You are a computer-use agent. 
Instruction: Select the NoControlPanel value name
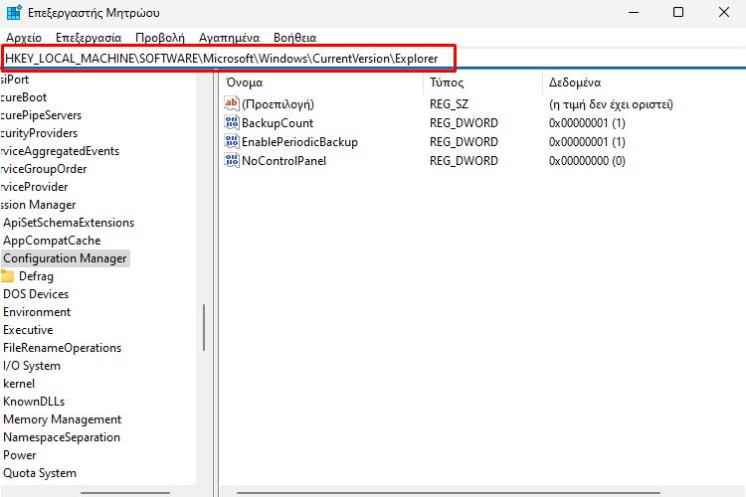(284, 161)
